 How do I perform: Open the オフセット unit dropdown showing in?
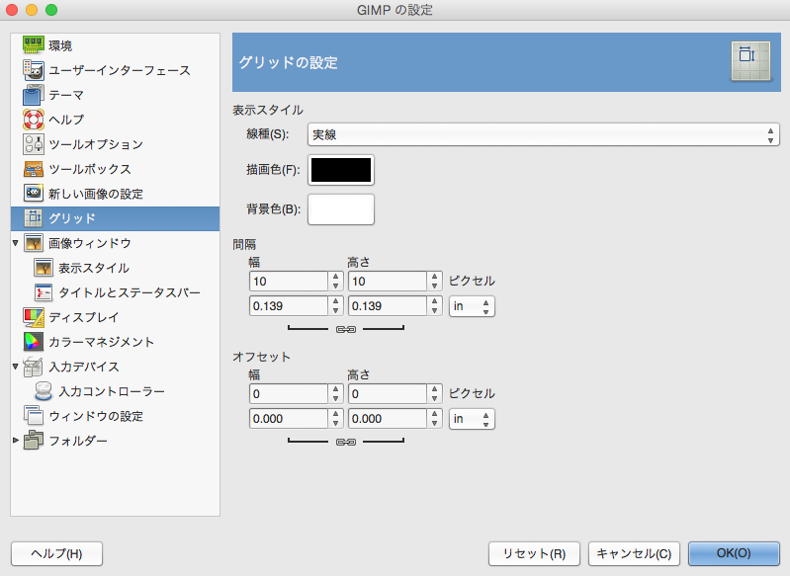click(472, 419)
